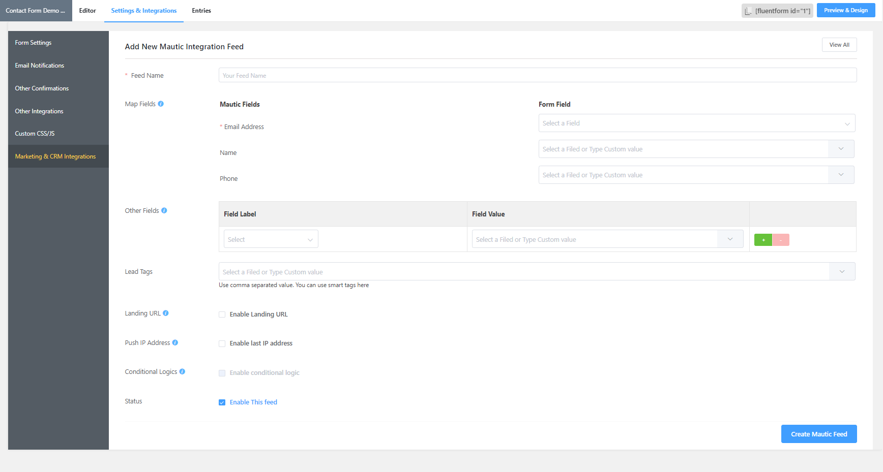Click the Map Fields info icon
Screen dimensions: 883x472
pos(161,104)
